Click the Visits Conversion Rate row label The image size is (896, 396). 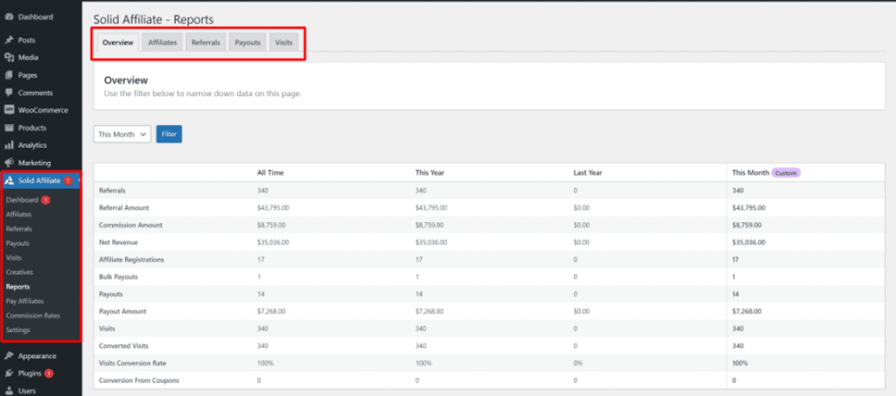(133, 363)
